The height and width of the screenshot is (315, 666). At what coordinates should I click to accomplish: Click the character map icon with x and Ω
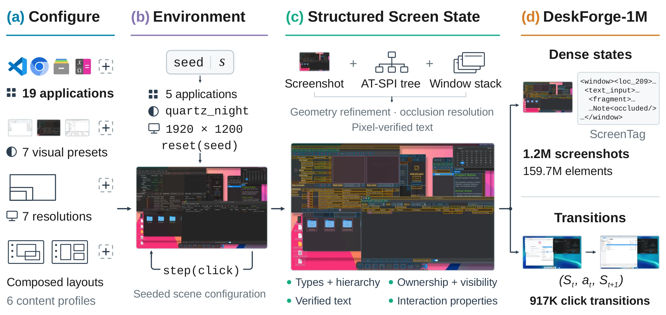click(x=83, y=66)
